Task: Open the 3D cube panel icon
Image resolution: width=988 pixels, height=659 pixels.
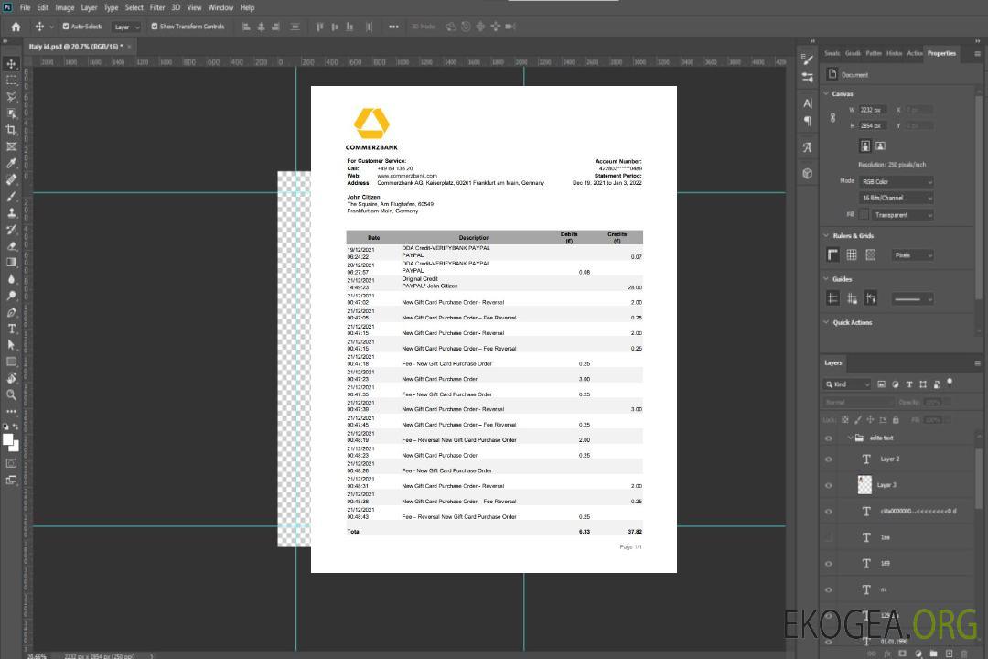Action: coord(807,173)
